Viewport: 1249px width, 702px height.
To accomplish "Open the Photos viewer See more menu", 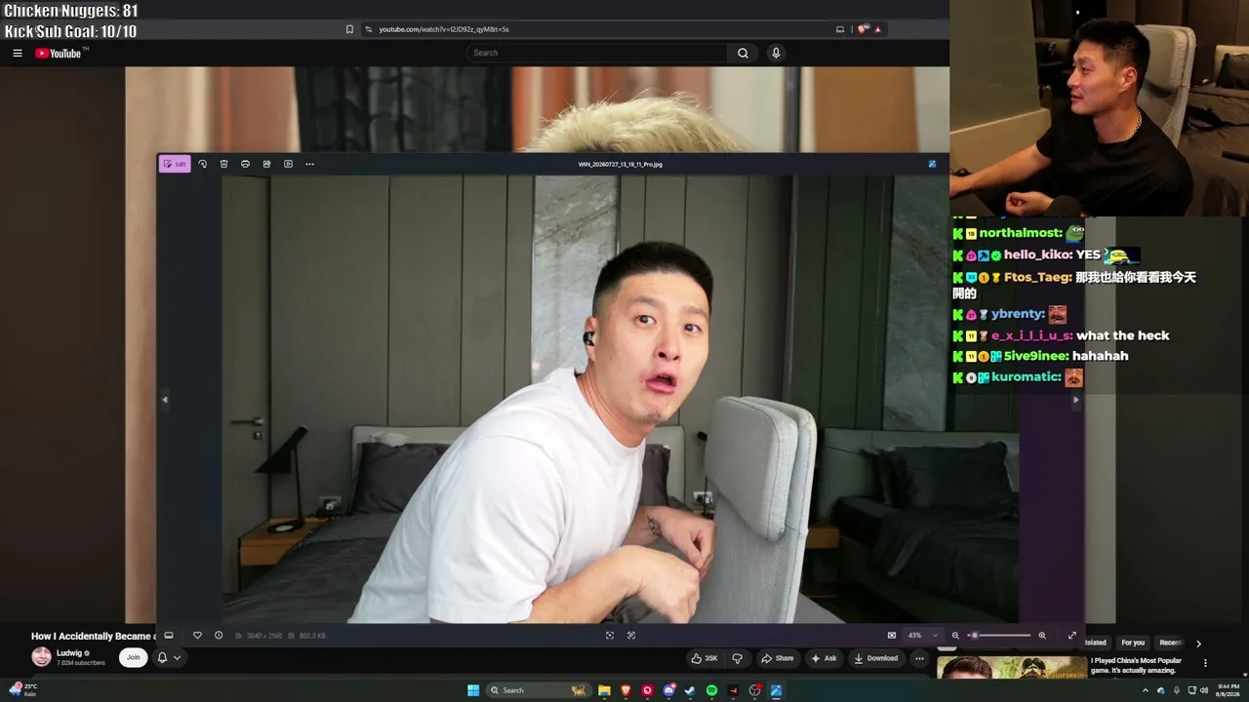I will (x=309, y=164).
